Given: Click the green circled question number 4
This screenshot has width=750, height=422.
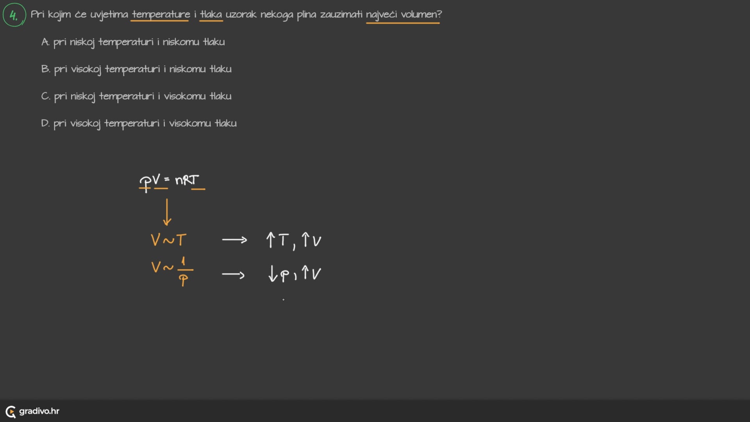Looking at the screenshot, I should pyautogui.click(x=14, y=15).
